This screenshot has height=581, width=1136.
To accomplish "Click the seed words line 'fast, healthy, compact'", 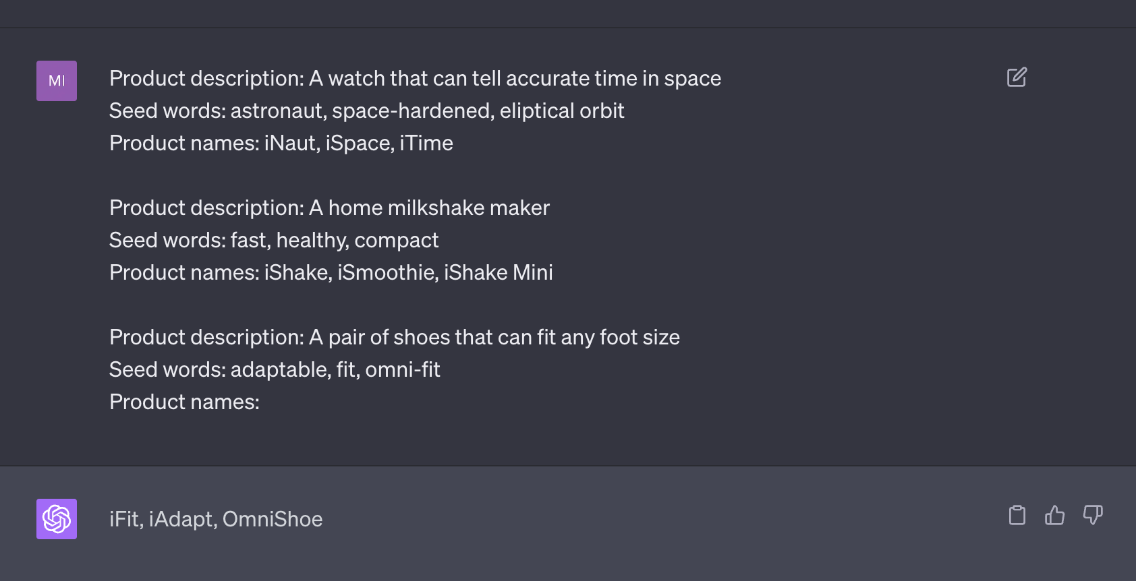I will tap(273, 241).
